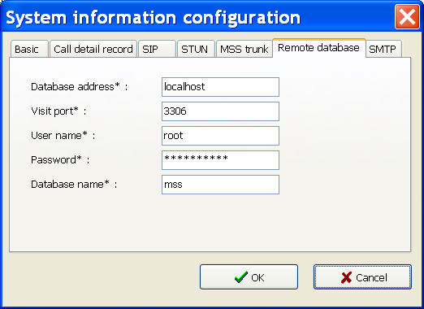Click the 'Database address*' label text
Image resolution: width=424 pixels, height=309 pixels.
(x=76, y=87)
